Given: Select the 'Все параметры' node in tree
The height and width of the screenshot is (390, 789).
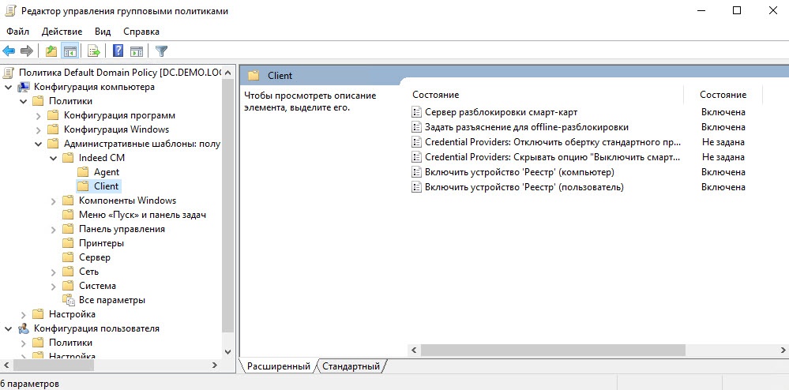Looking at the screenshot, I should tap(111, 300).
